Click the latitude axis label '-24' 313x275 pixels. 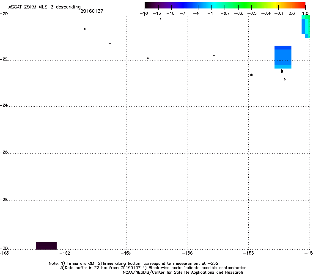click(x=4, y=105)
